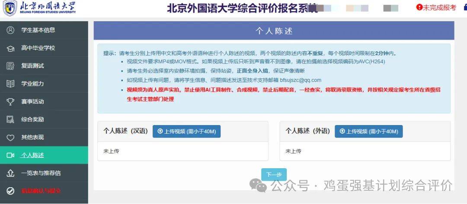Open the red 信息确认与提交 item

pos(41,191)
